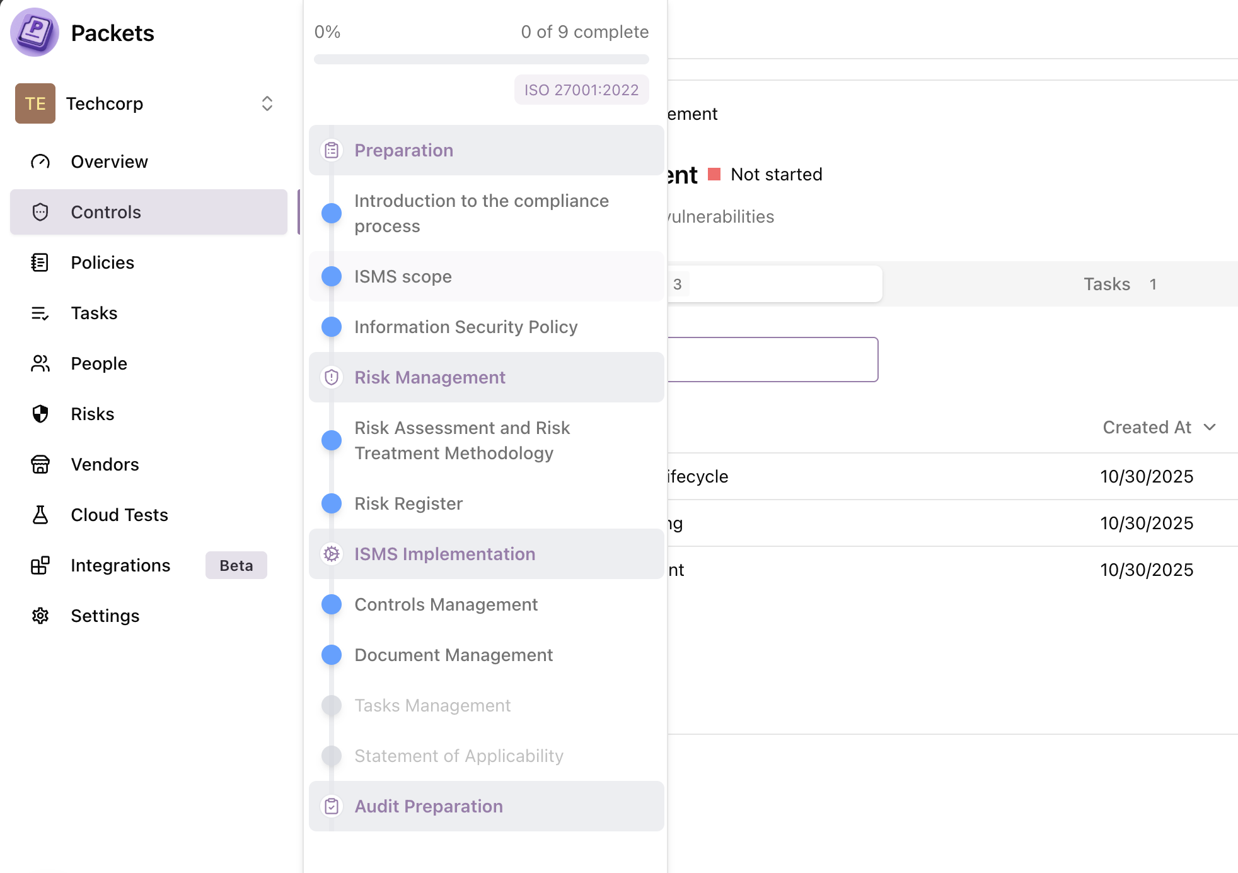Select Controls in the navigation menu
The width and height of the screenshot is (1238, 873).
click(x=105, y=212)
